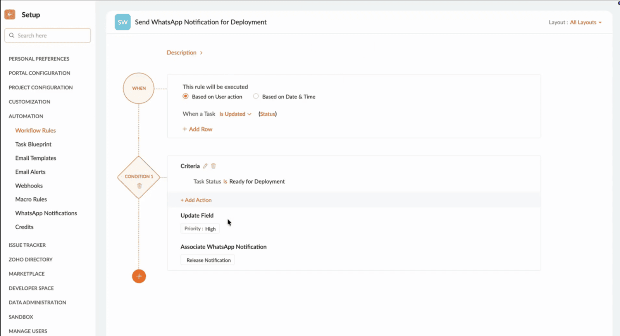
Task: Click the criteria text Ready for Deployment
Action: click(x=257, y=181)
